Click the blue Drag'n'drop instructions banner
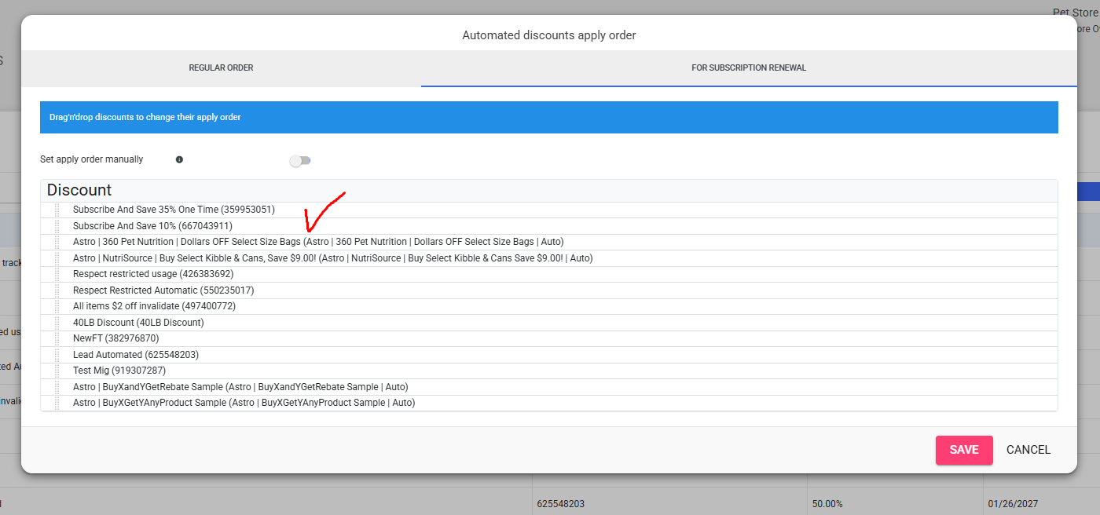Viewport: 1100px width, 515px height. (x=548, y=117)
